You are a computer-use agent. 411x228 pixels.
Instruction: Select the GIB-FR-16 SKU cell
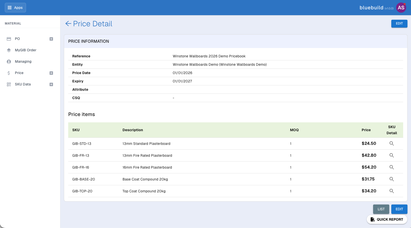[81, 167]
